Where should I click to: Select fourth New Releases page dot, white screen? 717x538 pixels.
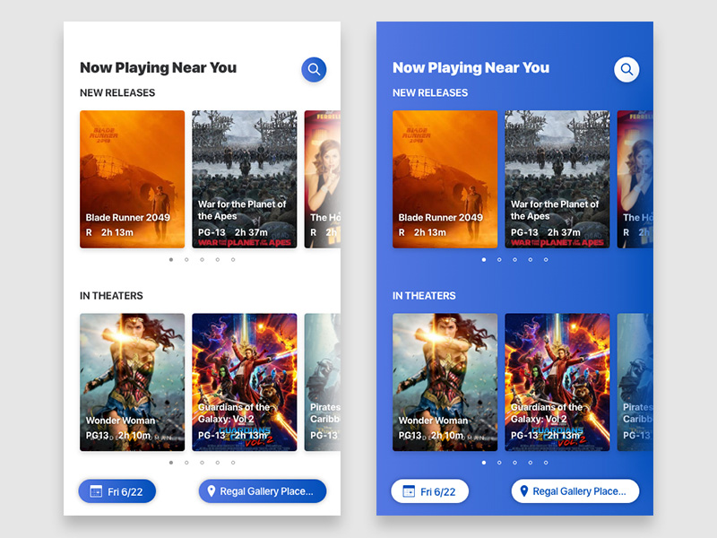point(218,259)
